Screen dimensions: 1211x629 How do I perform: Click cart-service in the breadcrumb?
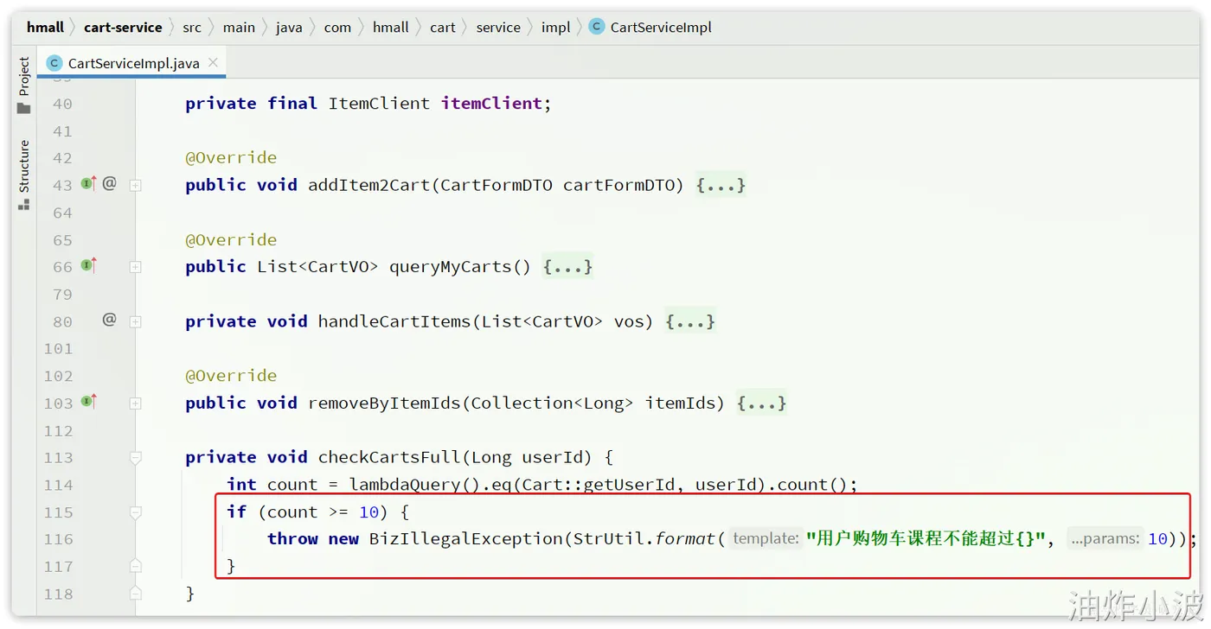(x=123, y=27)
